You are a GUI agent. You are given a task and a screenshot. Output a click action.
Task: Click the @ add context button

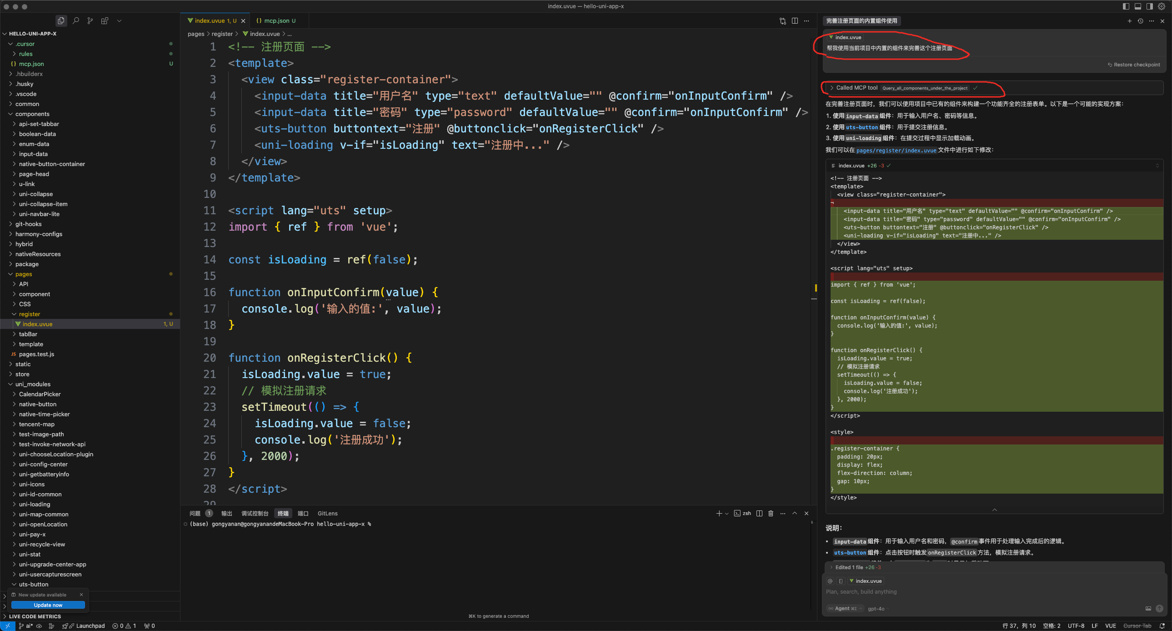click(830, 581)
